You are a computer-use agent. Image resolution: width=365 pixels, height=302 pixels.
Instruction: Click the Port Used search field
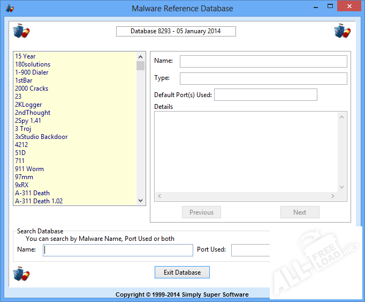[250, 250]
